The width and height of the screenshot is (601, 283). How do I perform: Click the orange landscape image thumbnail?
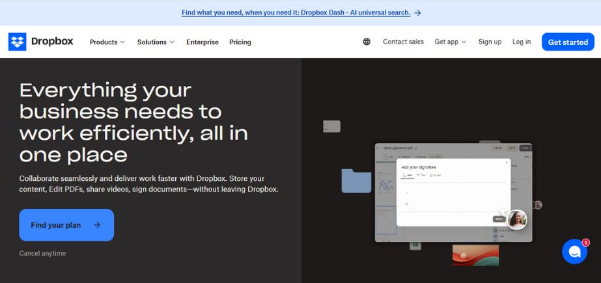476,255
